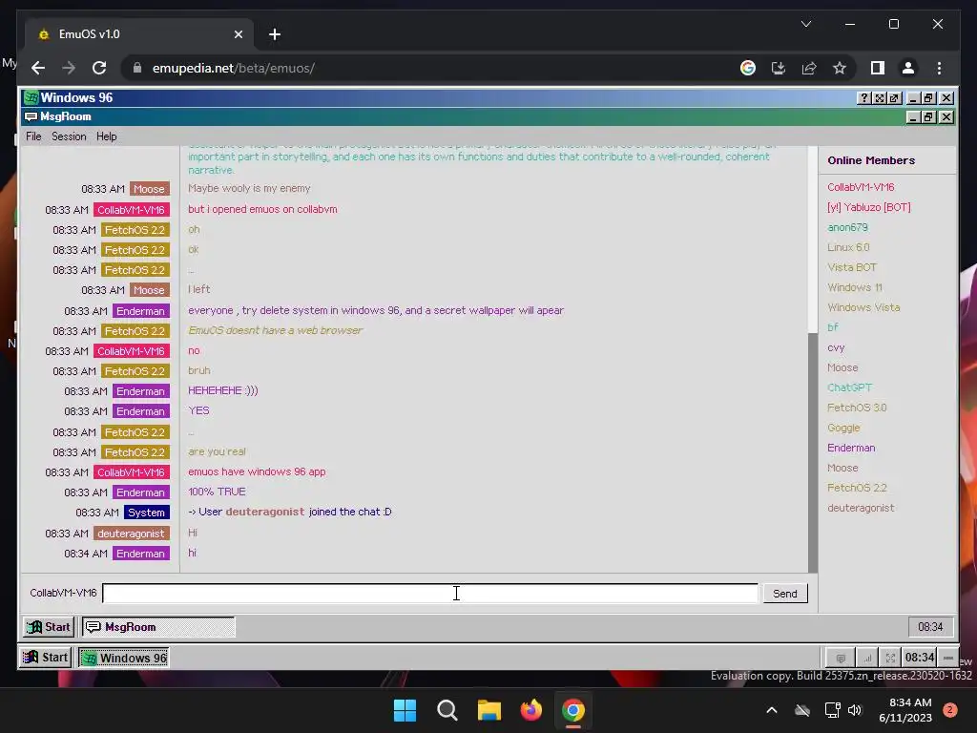Viewport: 977px width, 733px height.
Task: Click the chat scrollbar thumb
Action: [x=813, y=451]
